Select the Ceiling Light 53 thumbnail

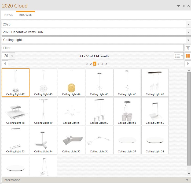(16, 140)
